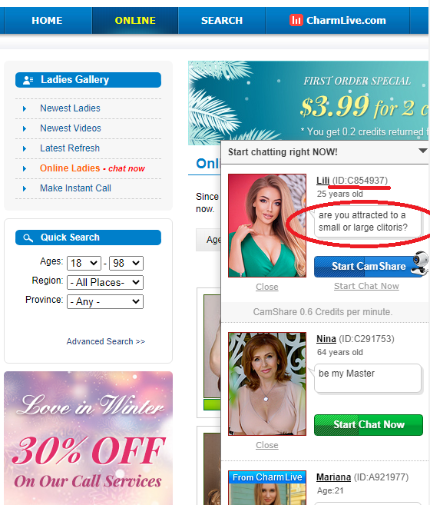The height and width of the screenshot is (505, 430).
Task: Click the webcam icon on Start CamShare
Action: point(420,264)
